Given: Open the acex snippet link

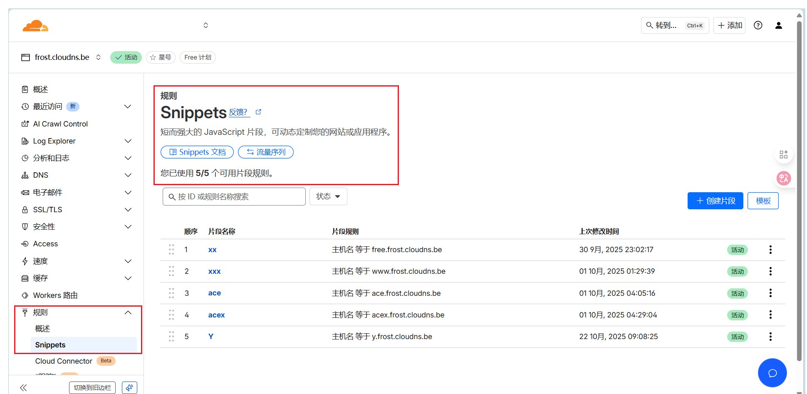Looking at the screenshot, I should tap(216, 315).
